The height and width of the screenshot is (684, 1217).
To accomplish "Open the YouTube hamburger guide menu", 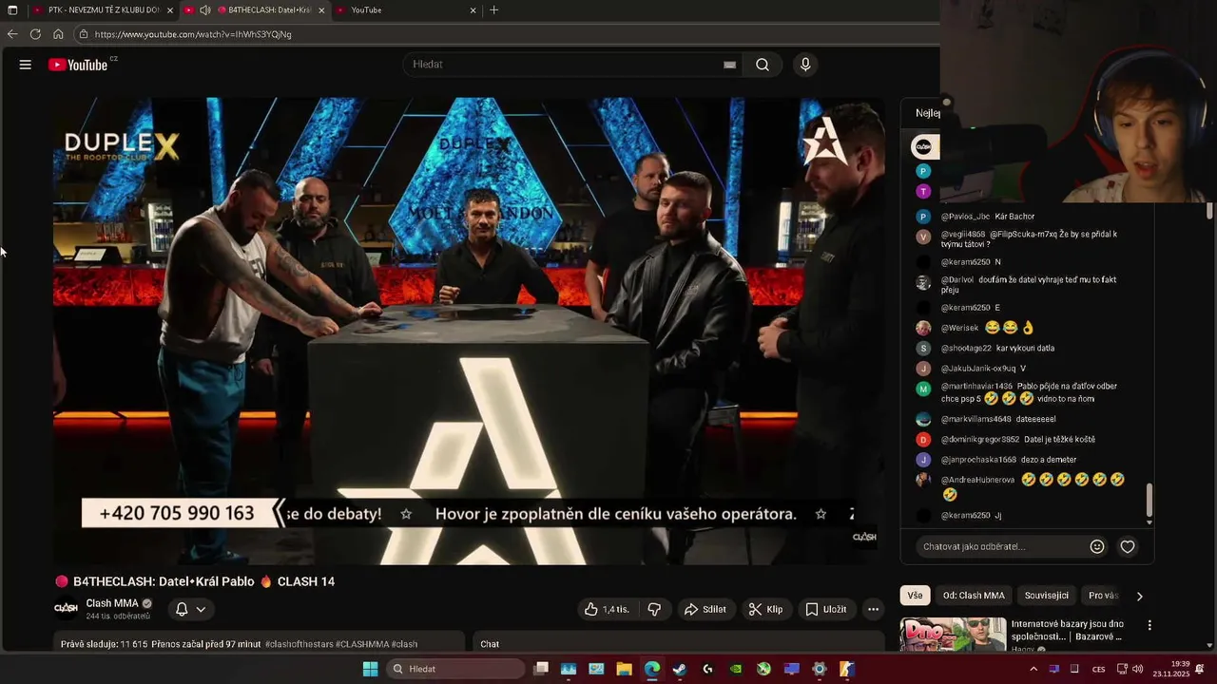I will 26,65.
